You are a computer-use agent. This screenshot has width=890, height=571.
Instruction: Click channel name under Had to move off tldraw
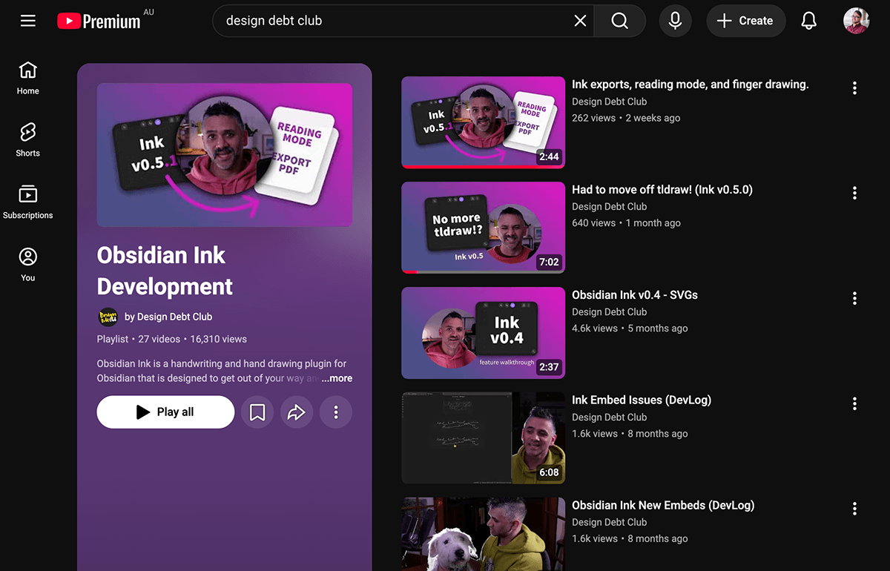click(x=609, y=207)
